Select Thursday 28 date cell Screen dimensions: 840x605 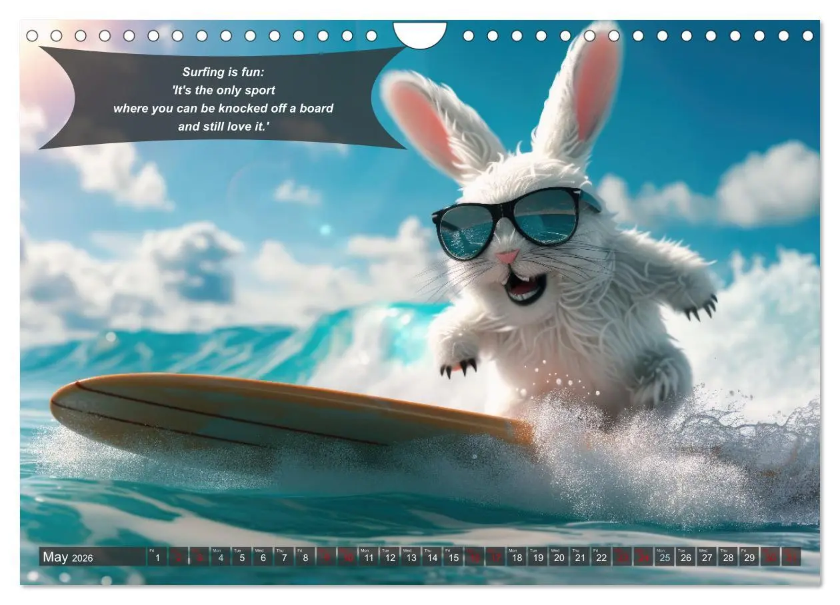(729, 557)
